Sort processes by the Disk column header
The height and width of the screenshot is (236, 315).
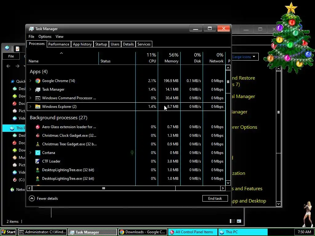pyautogui.click(x=192, y=58)
